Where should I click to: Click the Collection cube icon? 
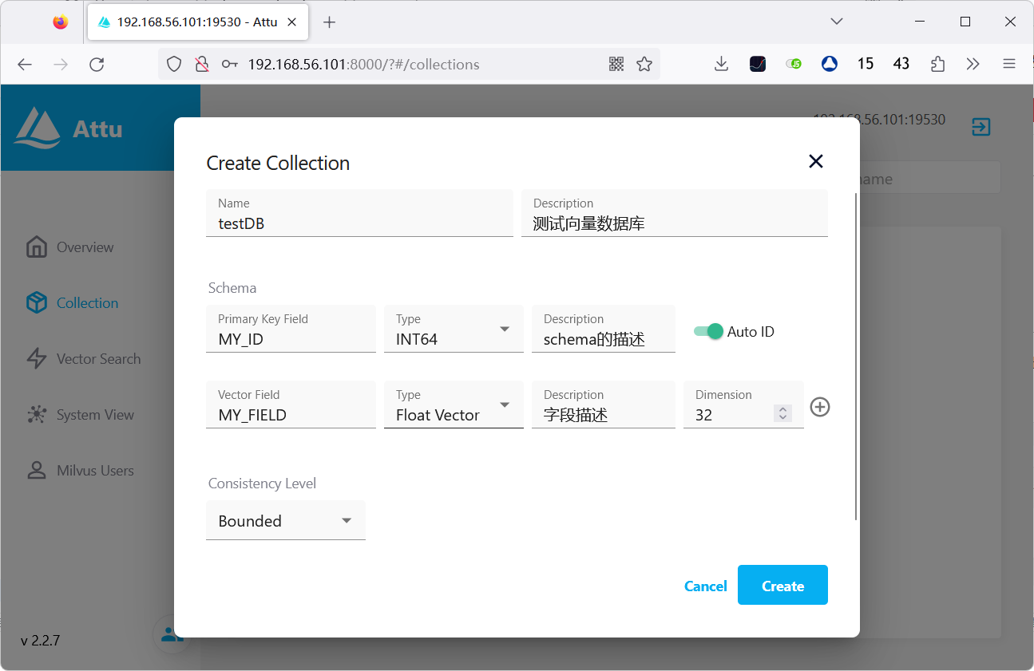click(x=37, y=303)
